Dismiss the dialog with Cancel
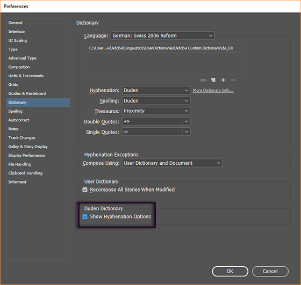Screen dimensions: 301x285 [x=270, y=271]
